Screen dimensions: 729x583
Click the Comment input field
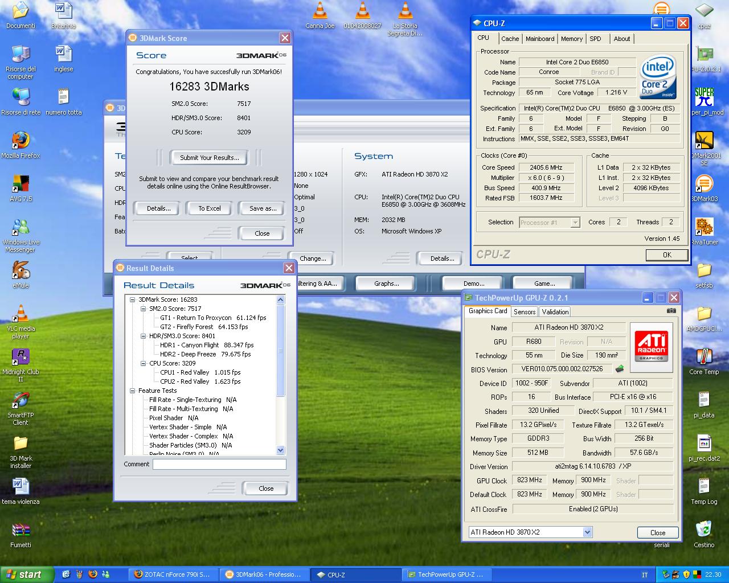[x=219, y=464]
